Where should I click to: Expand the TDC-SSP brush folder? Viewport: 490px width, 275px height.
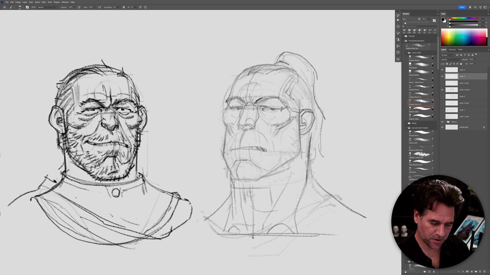coord(403,36)
